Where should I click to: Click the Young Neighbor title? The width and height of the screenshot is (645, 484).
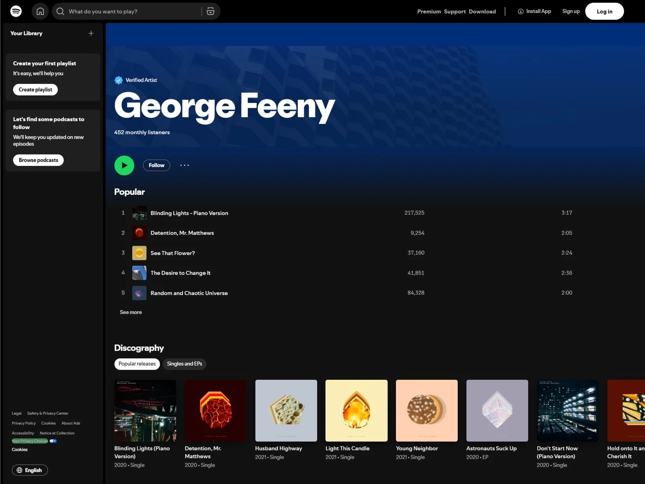coord(417,448)
